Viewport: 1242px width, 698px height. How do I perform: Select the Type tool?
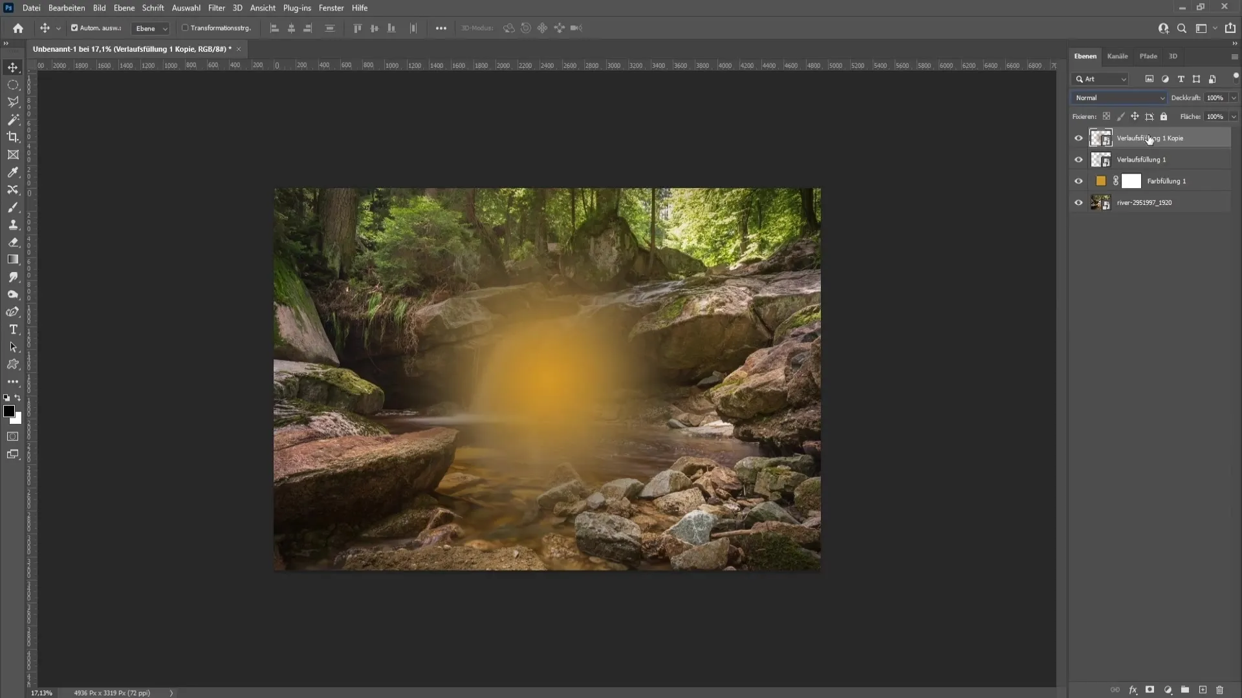[13, 330]
